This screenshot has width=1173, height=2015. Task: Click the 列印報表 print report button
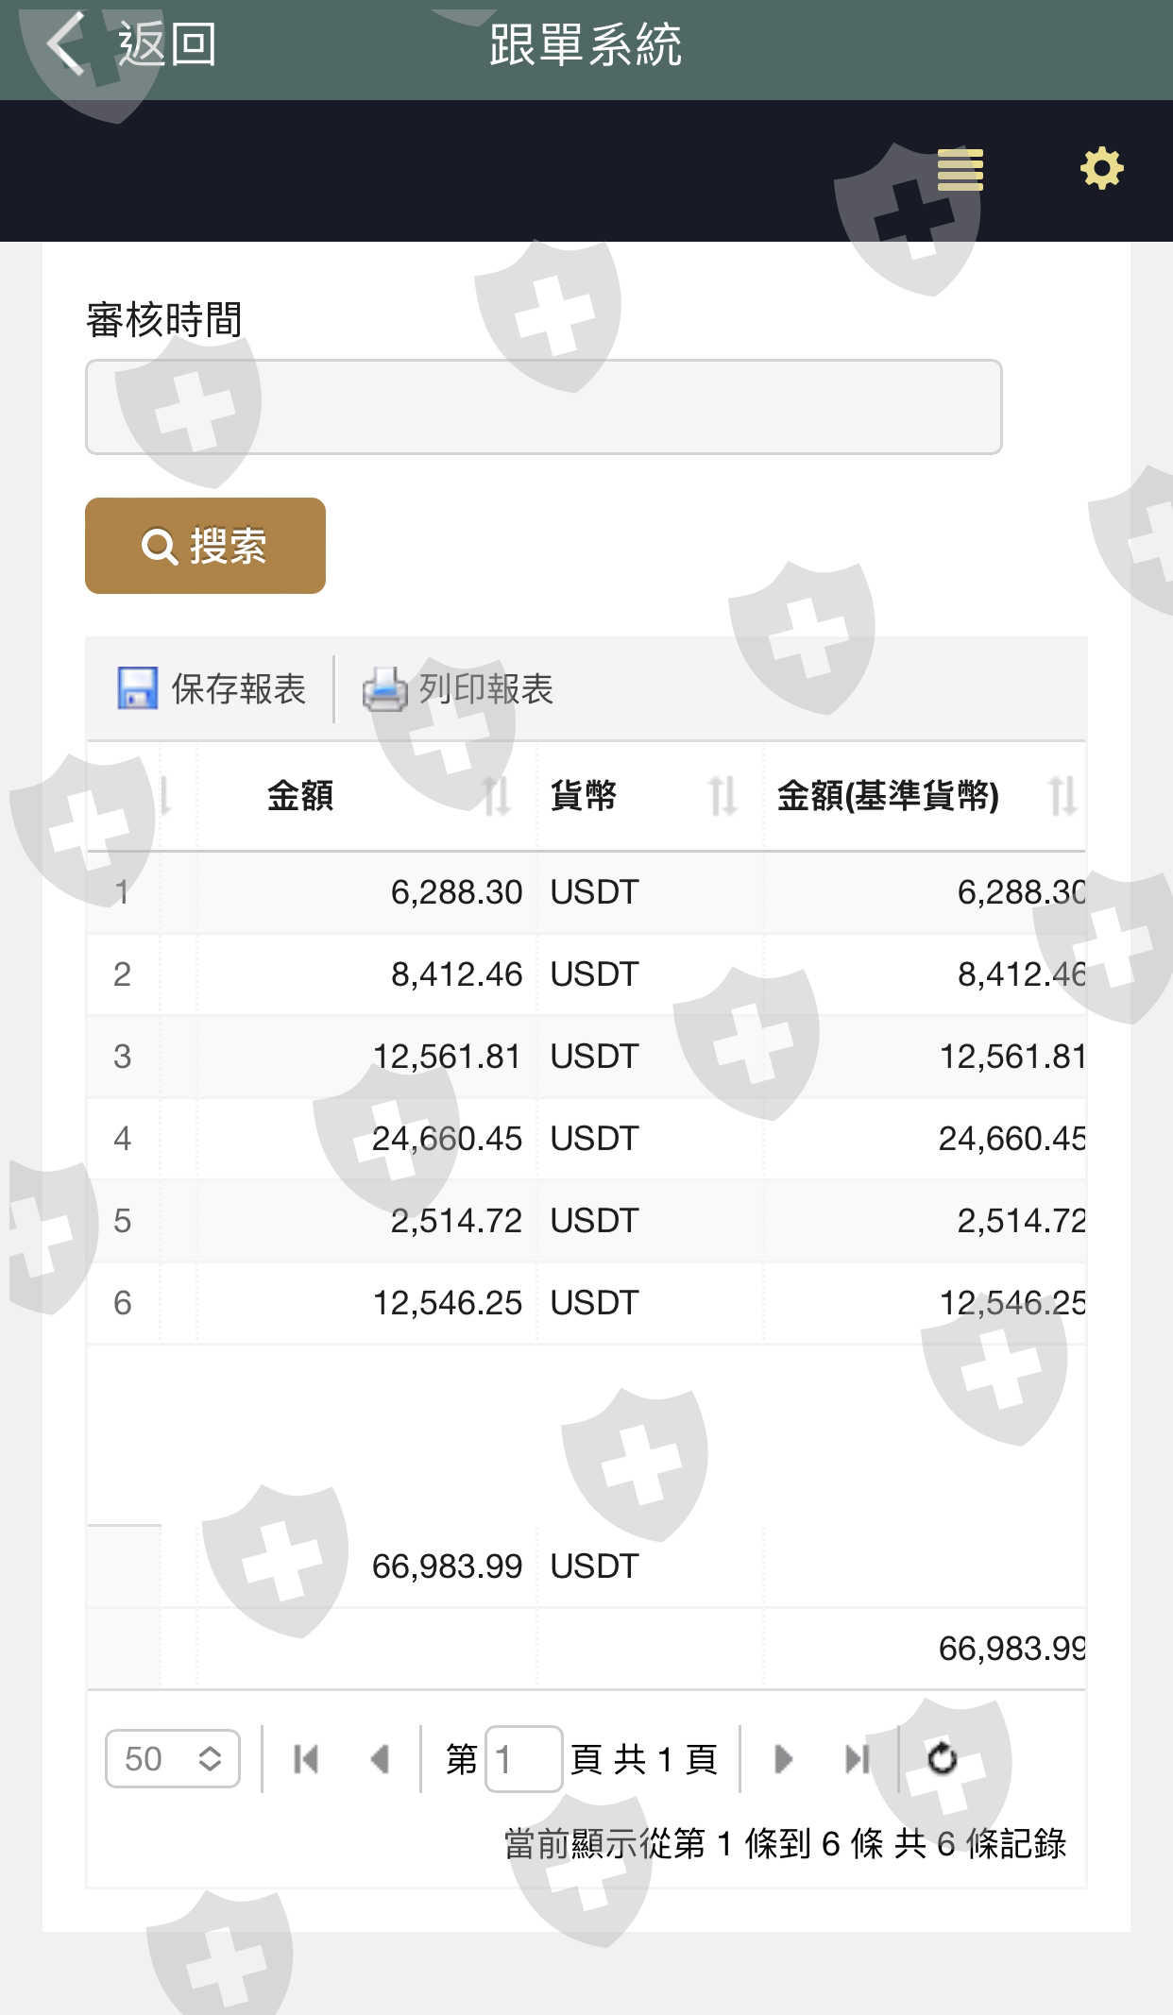(459, 689)
